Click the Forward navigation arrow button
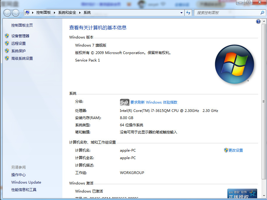 pyautogui.click(x=16, y=13)
